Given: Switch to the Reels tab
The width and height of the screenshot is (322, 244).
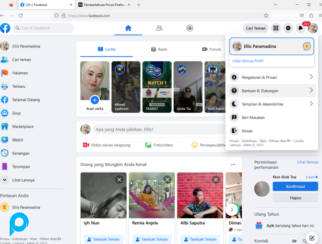Looking at the screenshot, I should (159, 49).
